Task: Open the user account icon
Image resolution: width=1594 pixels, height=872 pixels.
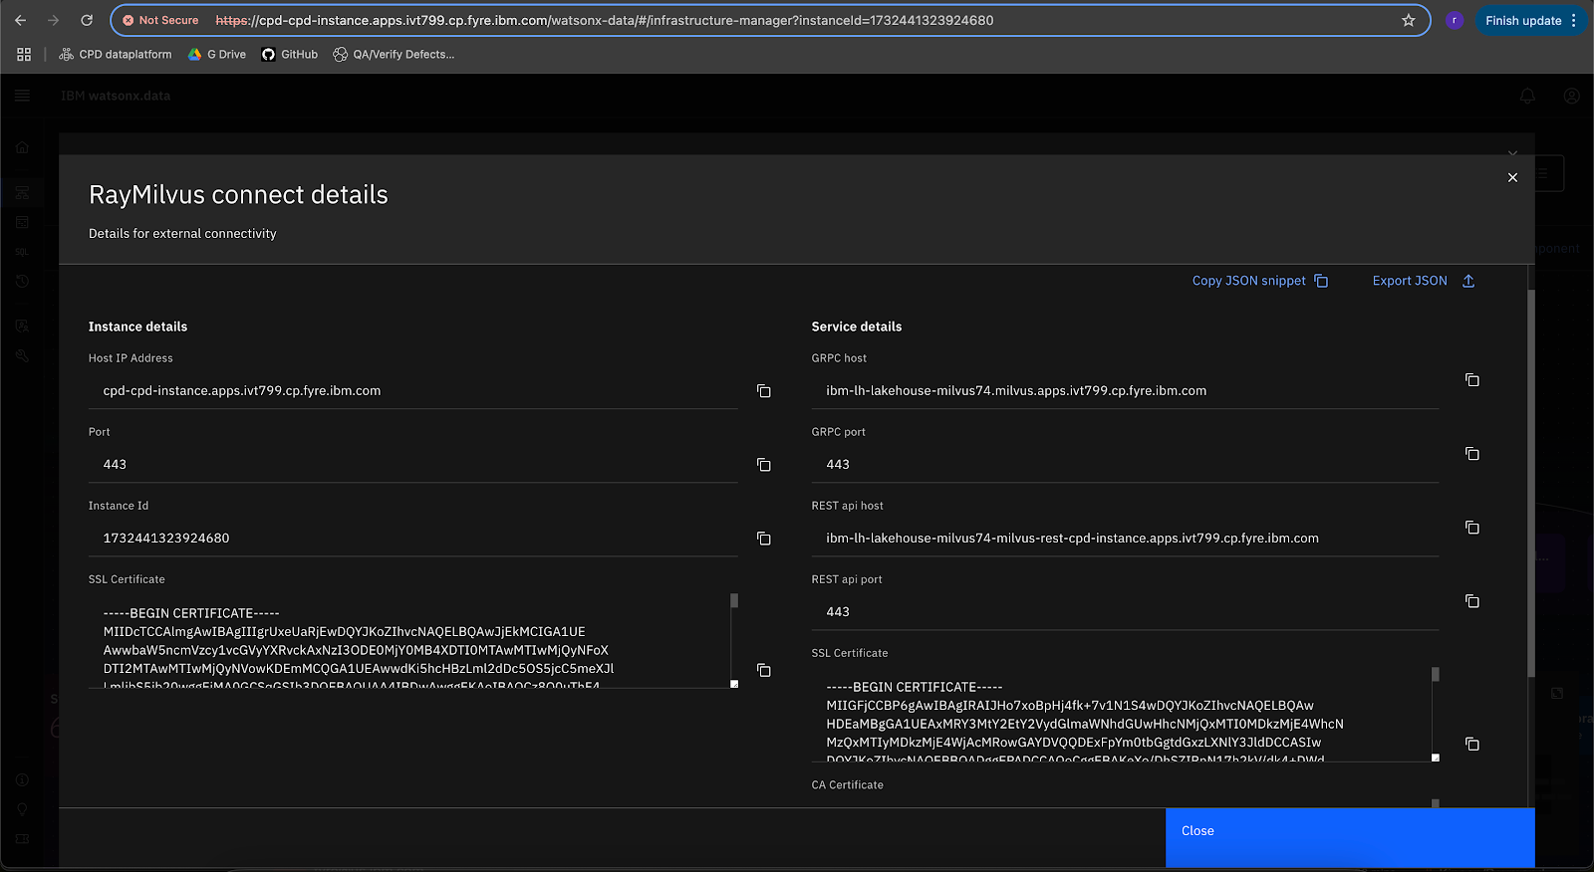Action: tap(1571, 96)
